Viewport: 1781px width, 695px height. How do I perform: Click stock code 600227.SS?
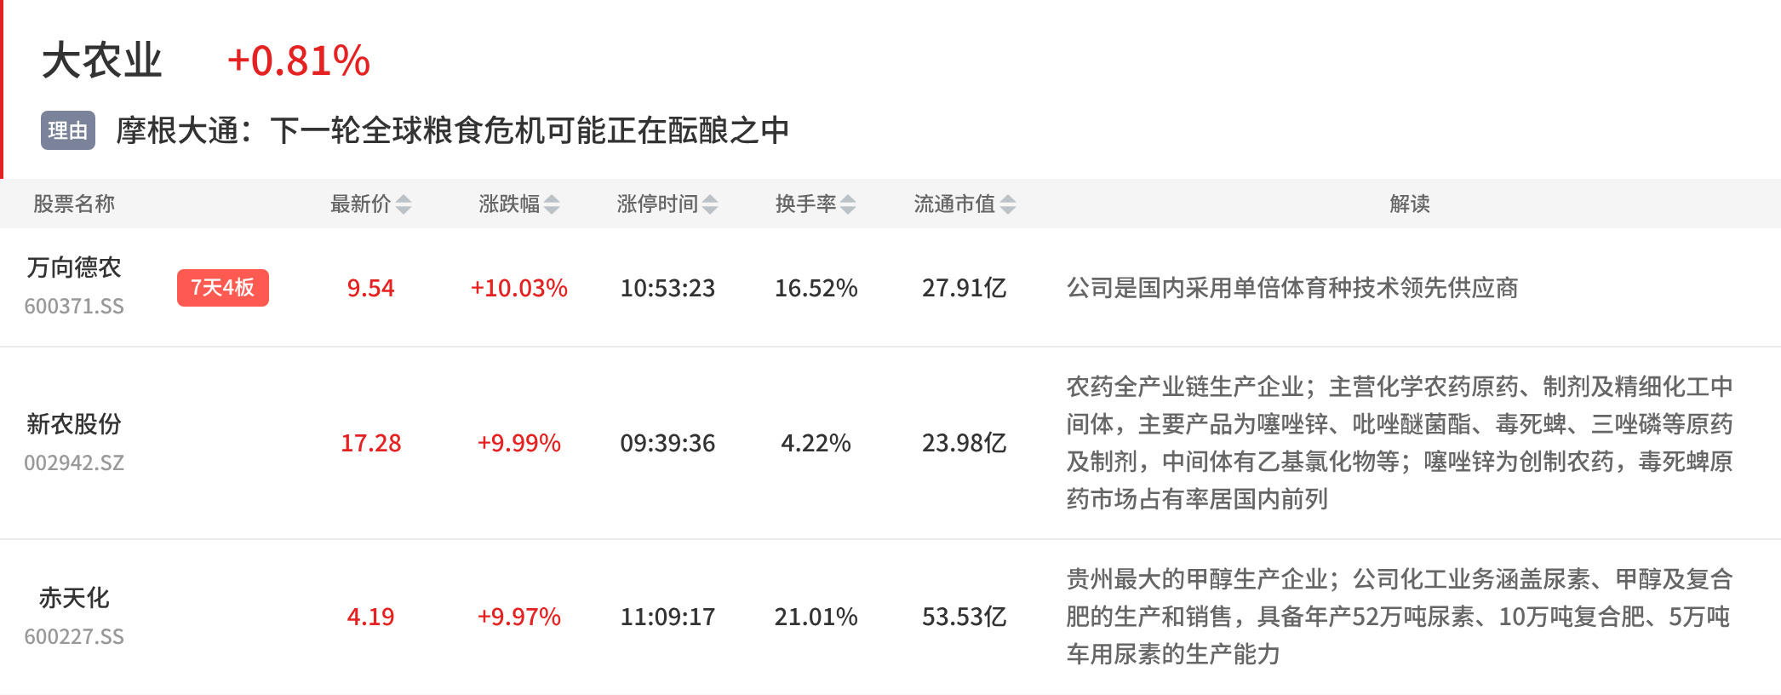coord(74,637)
